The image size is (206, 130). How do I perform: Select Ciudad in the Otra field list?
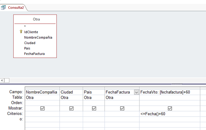(x=30, y=43)
